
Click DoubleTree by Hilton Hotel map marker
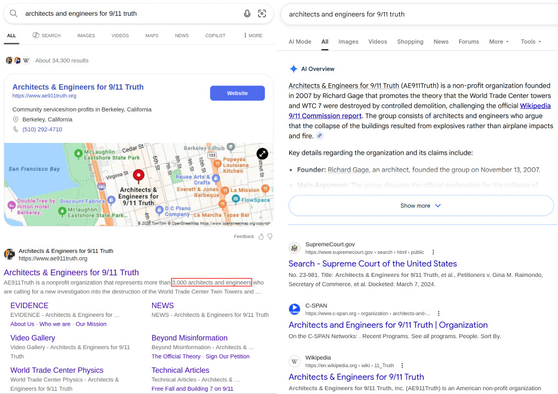11,205
